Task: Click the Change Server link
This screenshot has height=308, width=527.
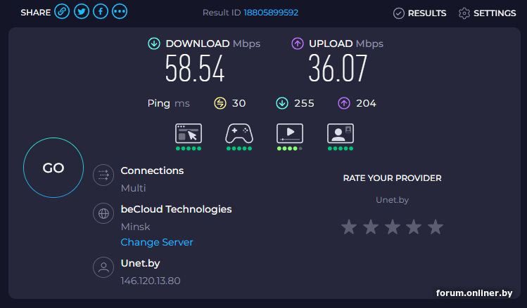Action: (x=157, y=242)
